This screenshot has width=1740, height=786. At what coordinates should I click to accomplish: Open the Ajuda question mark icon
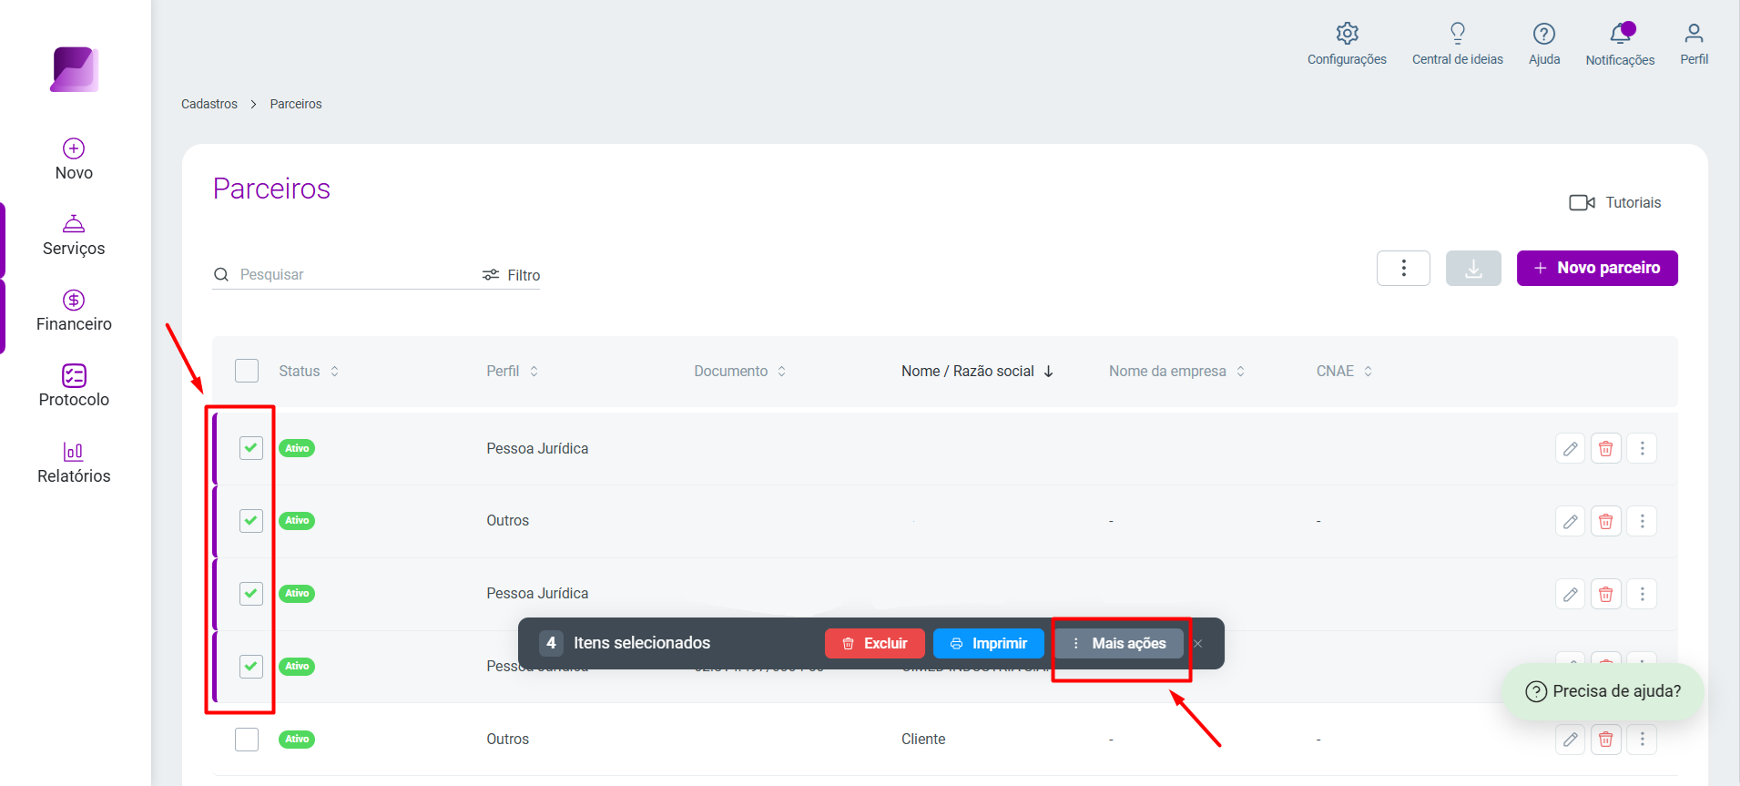coord(1543,34)
